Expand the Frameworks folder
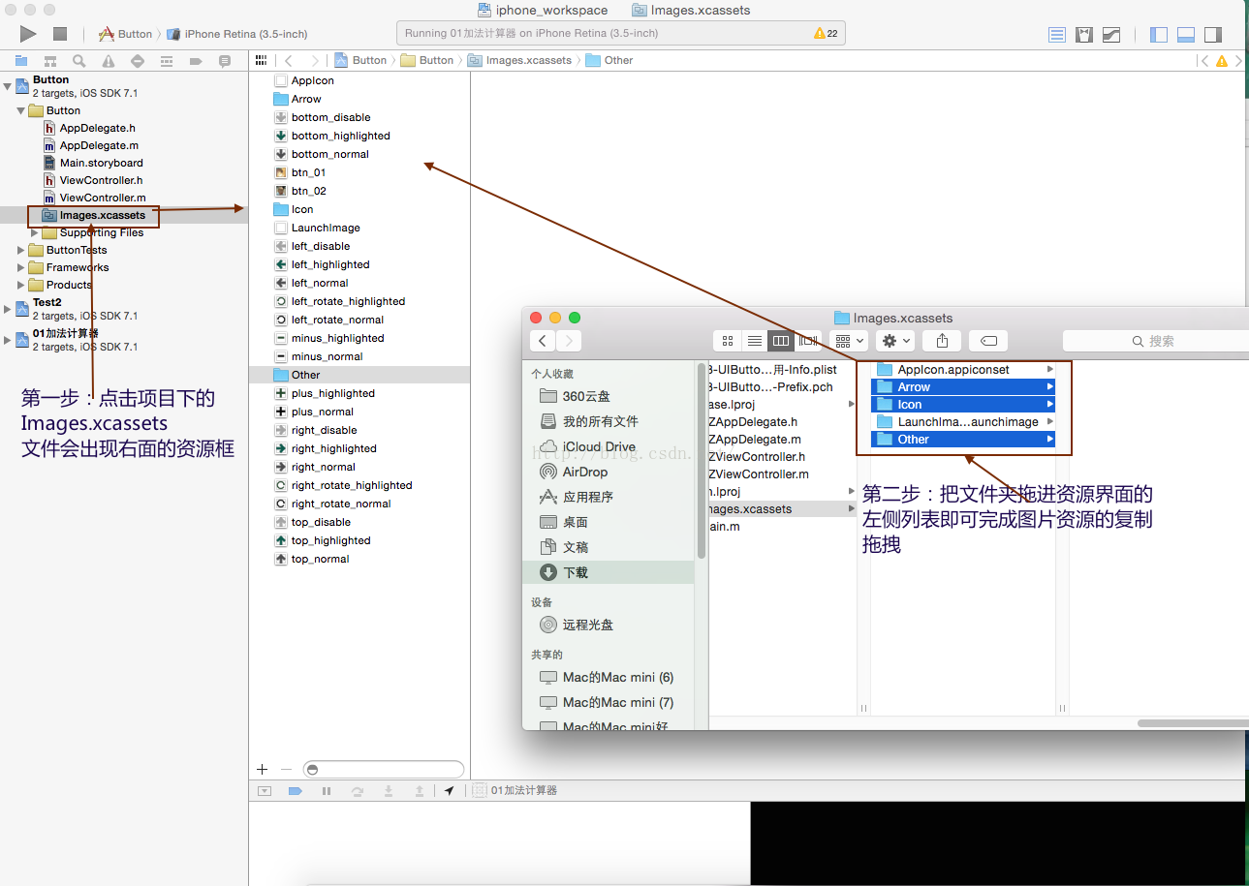Image resolution: width=1249 pixels, height=886 pixels. (21, 267)
